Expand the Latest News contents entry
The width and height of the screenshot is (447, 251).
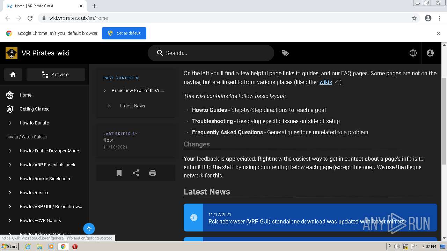pyautogui.click(x=136, y=106)
